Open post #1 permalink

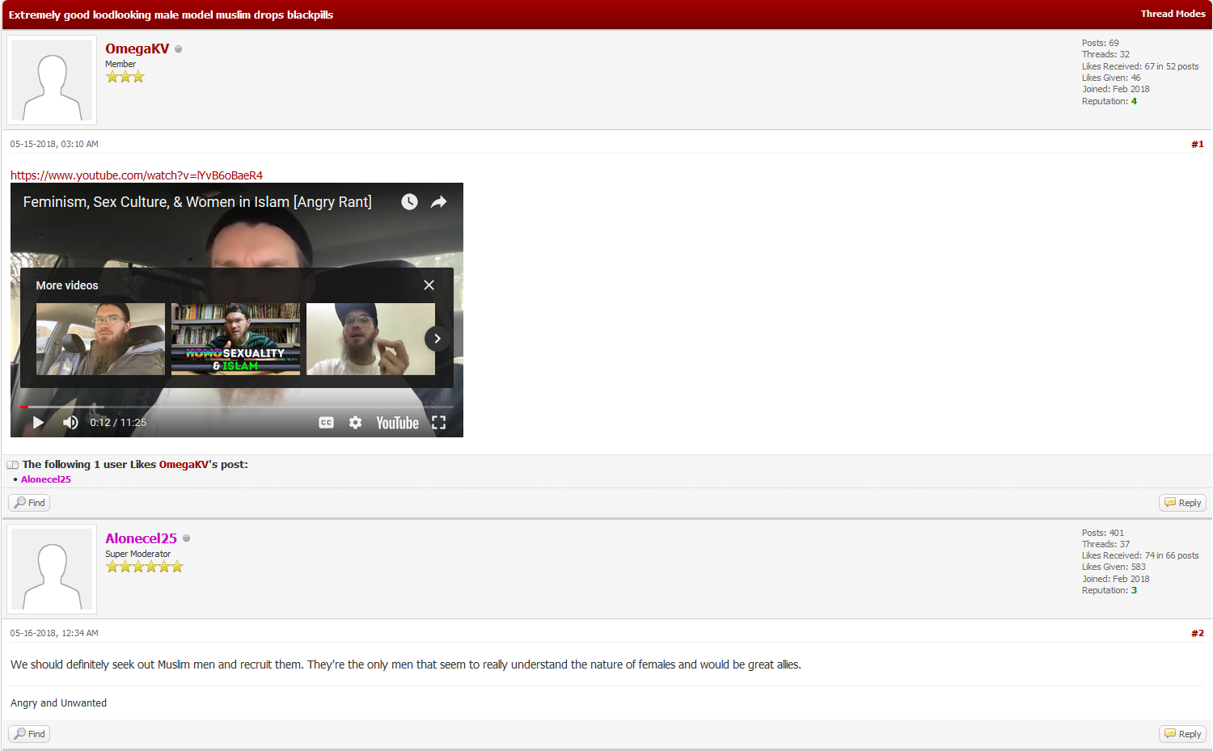tap(1198, 144)
